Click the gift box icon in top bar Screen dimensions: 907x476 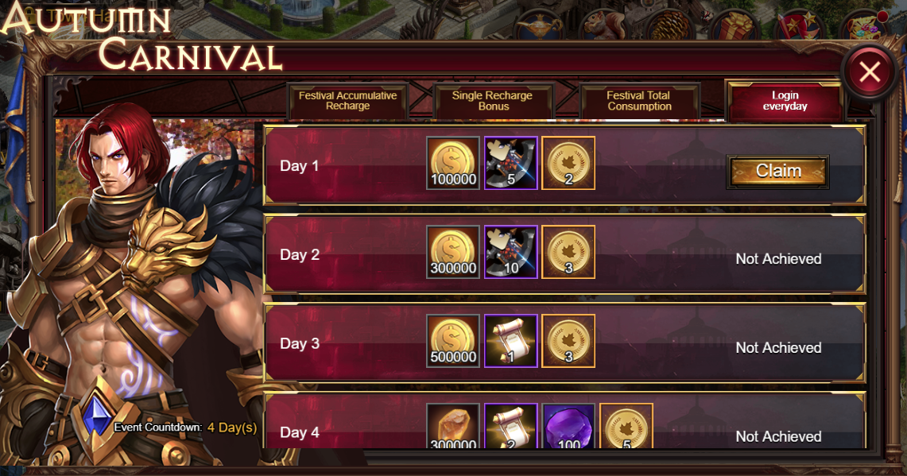[x=735, y=25]
